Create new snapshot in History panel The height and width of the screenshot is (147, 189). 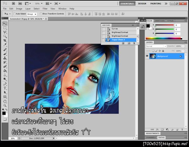point(129,43)
